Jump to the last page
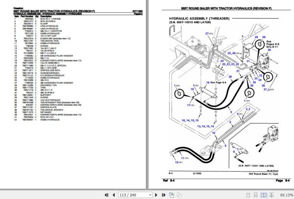 point(163,195)
